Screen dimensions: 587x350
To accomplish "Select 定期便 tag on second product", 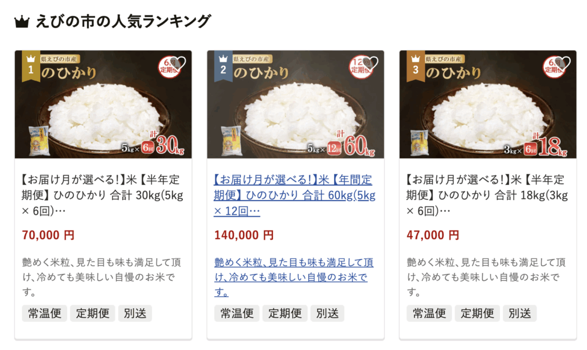I will click(x=285, y=313).
